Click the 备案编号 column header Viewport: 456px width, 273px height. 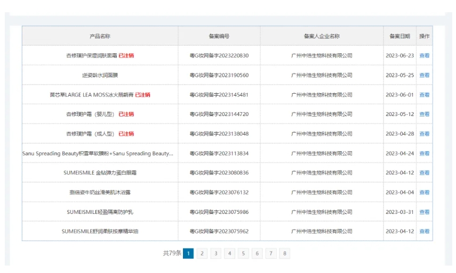tap(219, 36)
